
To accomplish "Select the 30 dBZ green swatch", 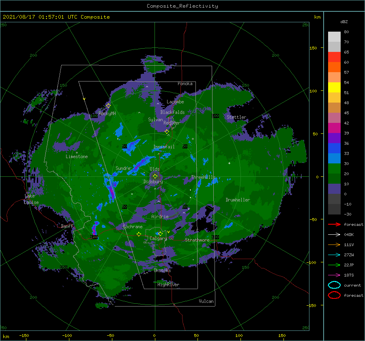I will pos(334,168).
